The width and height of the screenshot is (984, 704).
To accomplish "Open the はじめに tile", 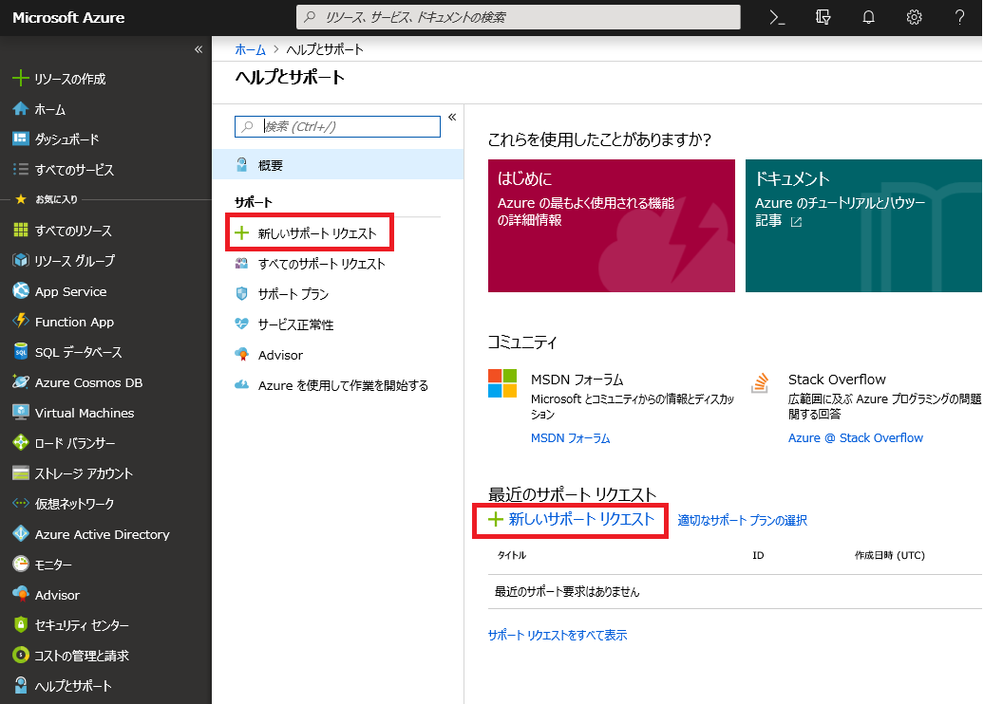I will tap(612, 226).
